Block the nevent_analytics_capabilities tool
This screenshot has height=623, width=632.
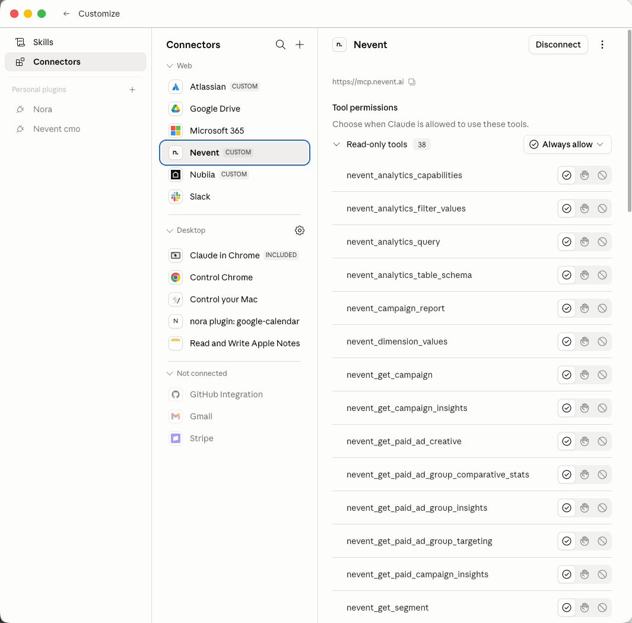coord(602,175)
